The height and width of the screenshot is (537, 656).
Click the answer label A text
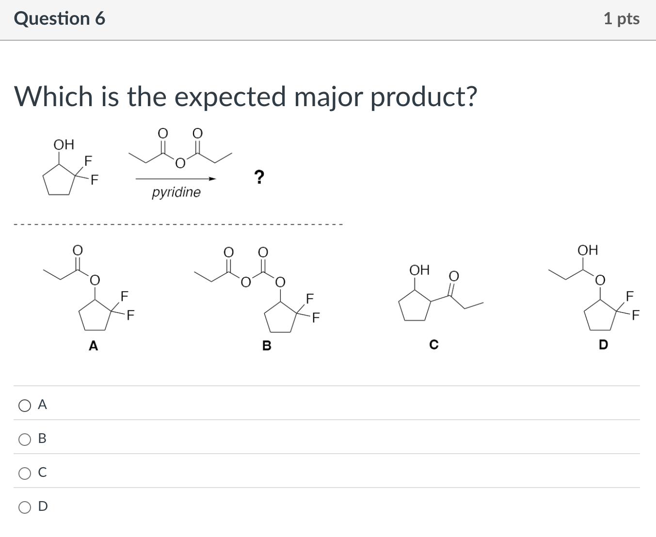pos(42,404)
